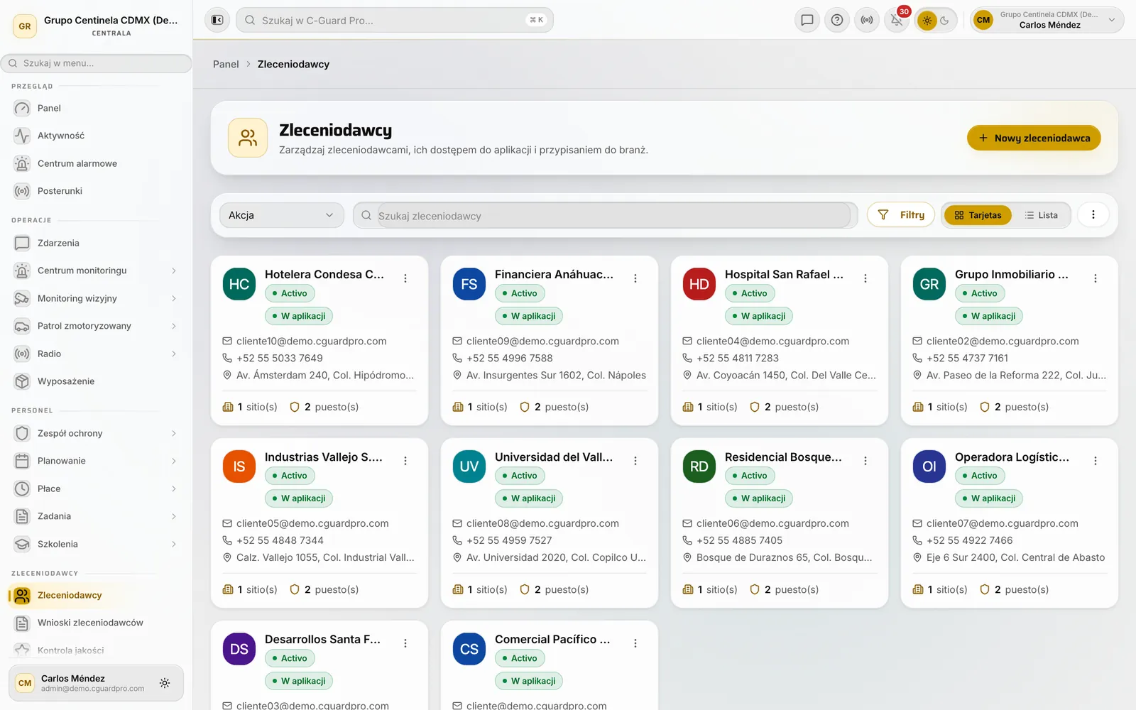The height and width of the screenshot is (710, 1136).
Task: Open Posterunki in the sidebar
Action: point(96,191)
